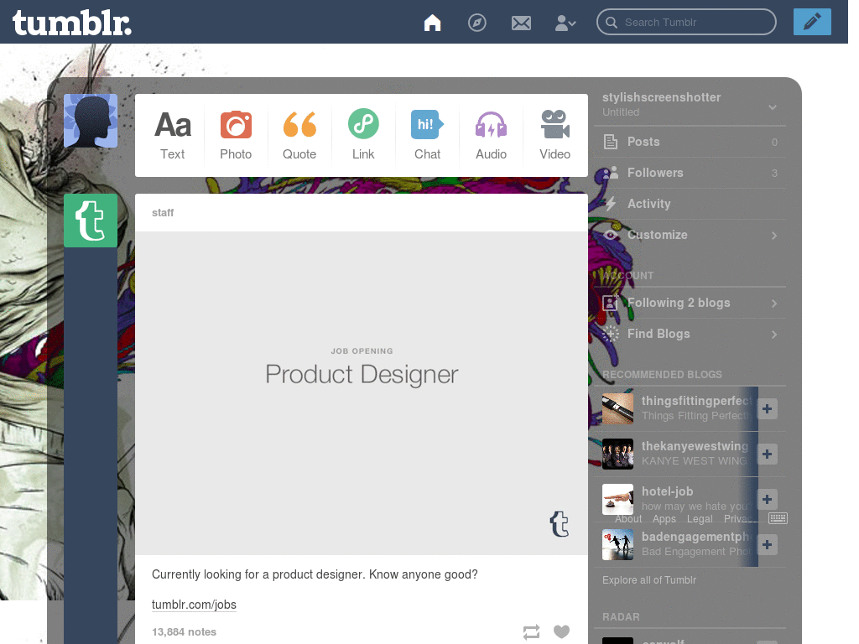Click the Followers people icon
The width and height of the screenshot is (859, 644).
(x=611, y=173)
